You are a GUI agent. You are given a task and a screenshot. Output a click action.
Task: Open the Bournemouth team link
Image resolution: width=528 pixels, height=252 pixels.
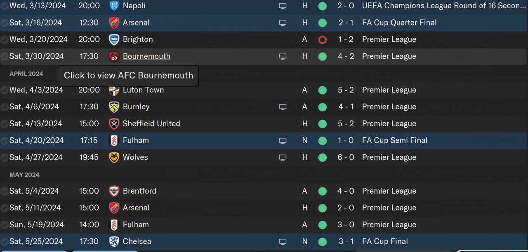pos(146,56)
